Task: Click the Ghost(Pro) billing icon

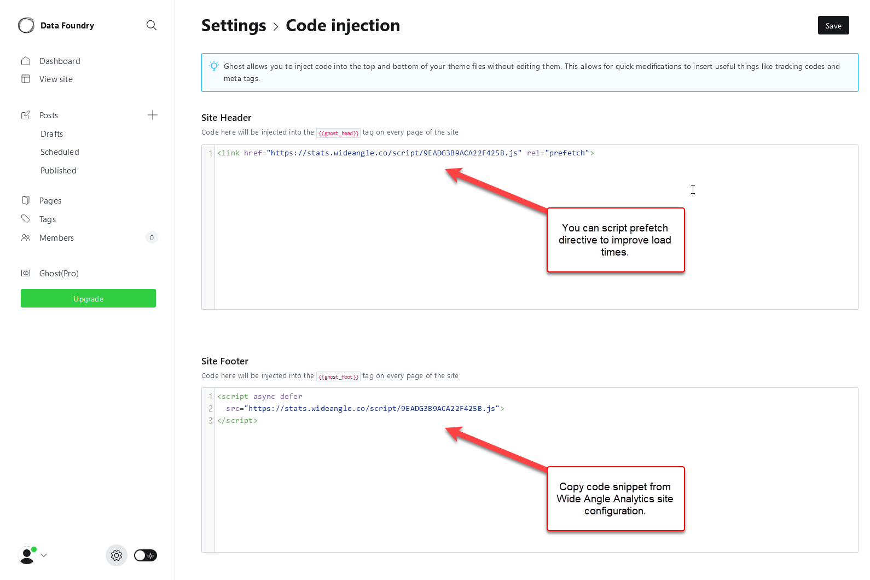Action: (26, 273)
